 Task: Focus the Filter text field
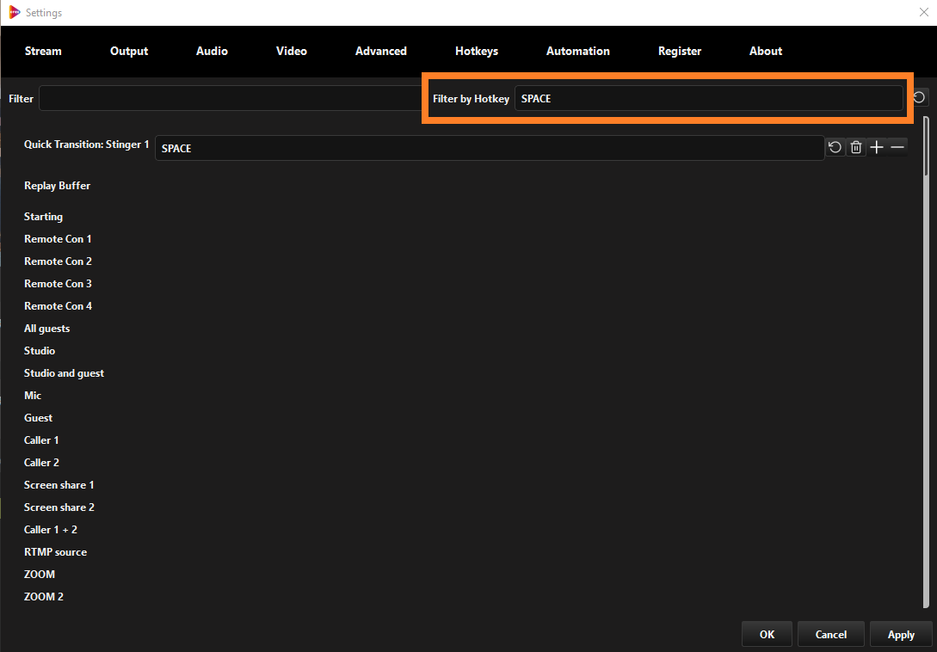coord(231,99)
